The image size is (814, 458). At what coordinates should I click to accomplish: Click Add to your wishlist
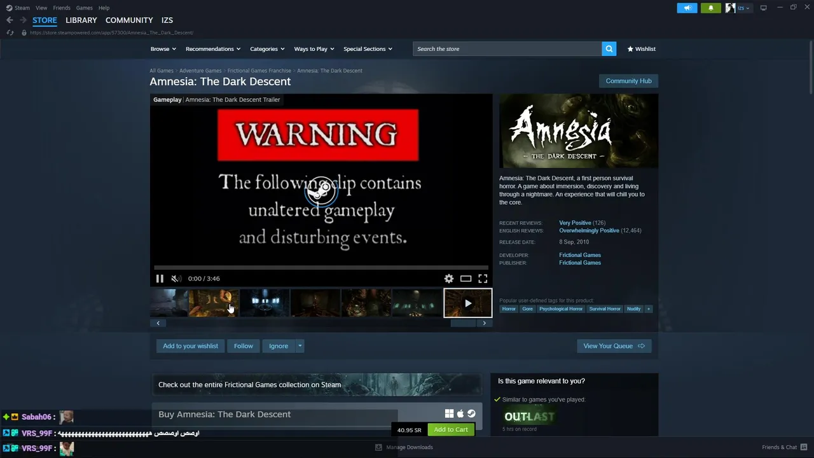[x=190, y=346]
